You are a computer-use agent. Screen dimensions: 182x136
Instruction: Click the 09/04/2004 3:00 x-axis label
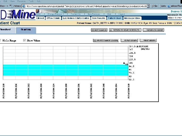point(129,91)
